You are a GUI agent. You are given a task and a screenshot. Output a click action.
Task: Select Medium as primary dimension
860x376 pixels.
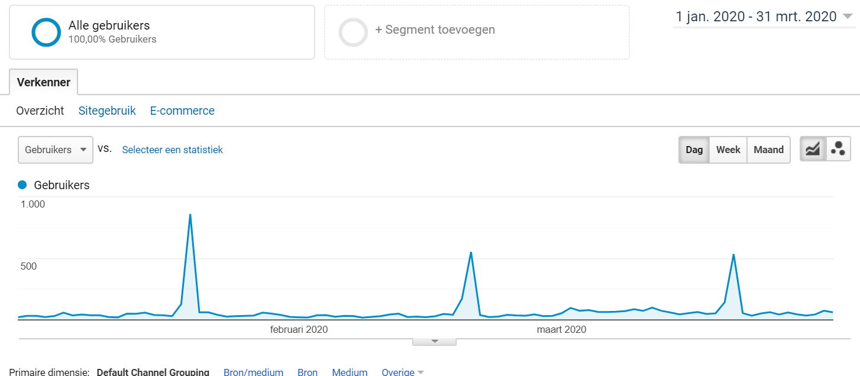pos(350,372)
